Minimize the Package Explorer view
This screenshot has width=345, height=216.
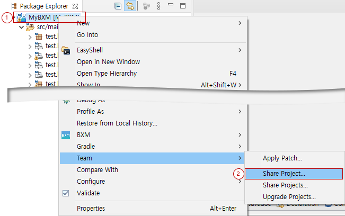pyautogui.click(x=171, y=6)
